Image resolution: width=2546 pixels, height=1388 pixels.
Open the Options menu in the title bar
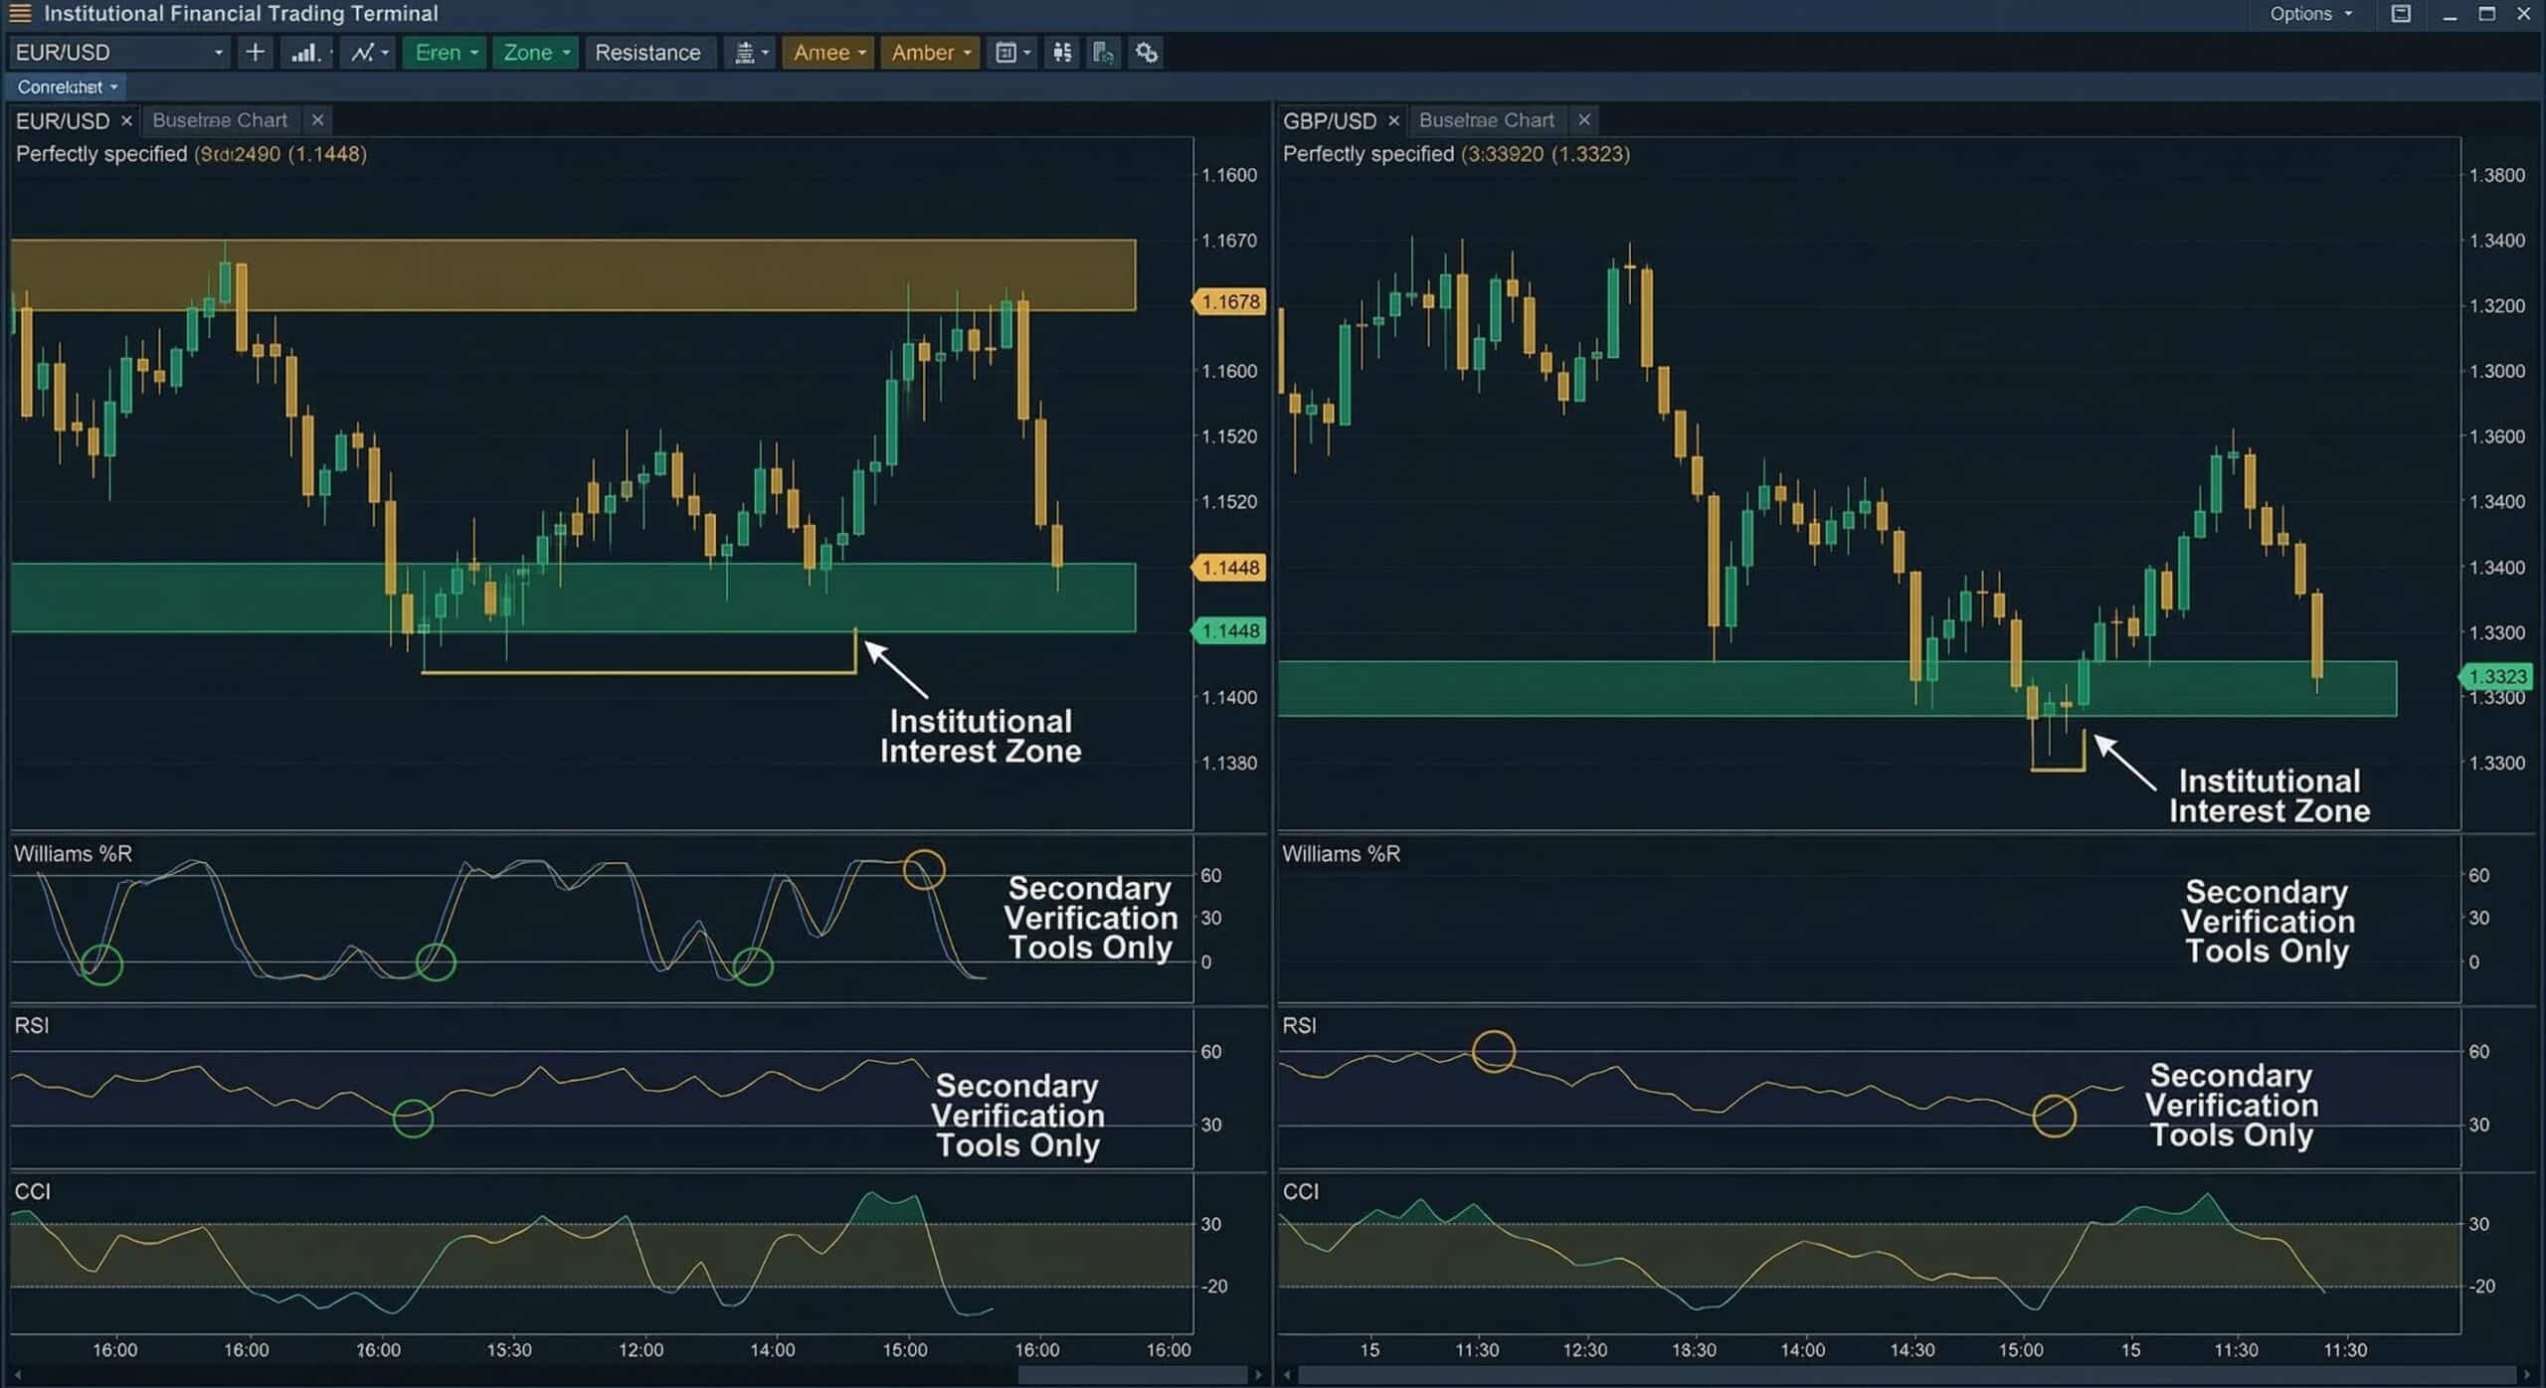point(2309,14)
